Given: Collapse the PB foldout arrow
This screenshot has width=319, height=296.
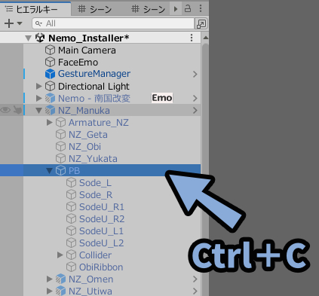Looking at the screenshot, I should point(50,171).
